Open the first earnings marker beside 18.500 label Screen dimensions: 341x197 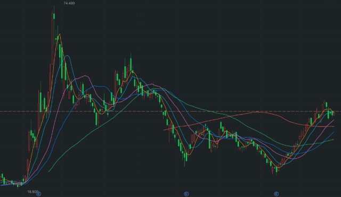click(39, 193)
